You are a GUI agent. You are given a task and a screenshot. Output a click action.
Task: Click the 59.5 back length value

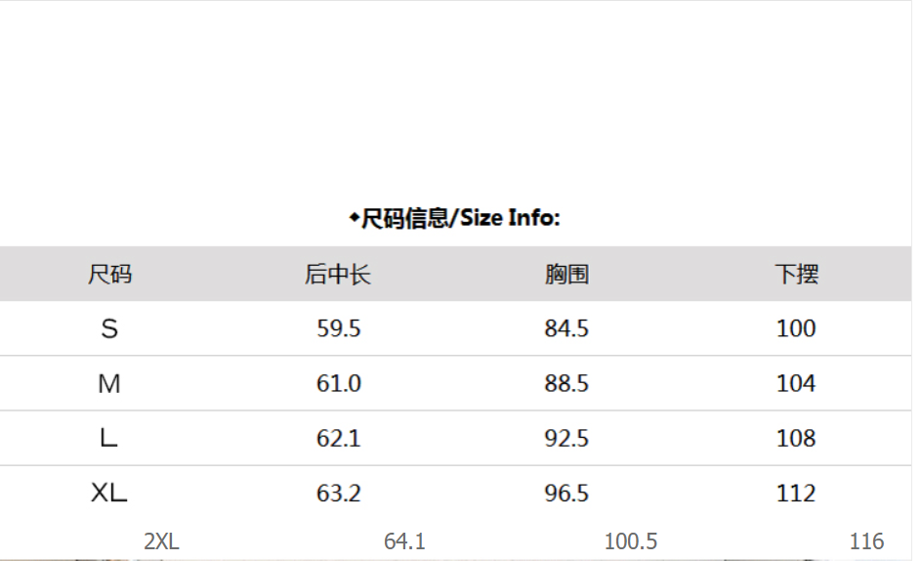(x=338, y=329)
